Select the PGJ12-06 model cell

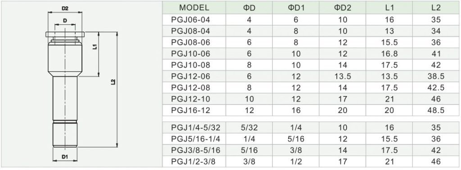tap(194, 77)
